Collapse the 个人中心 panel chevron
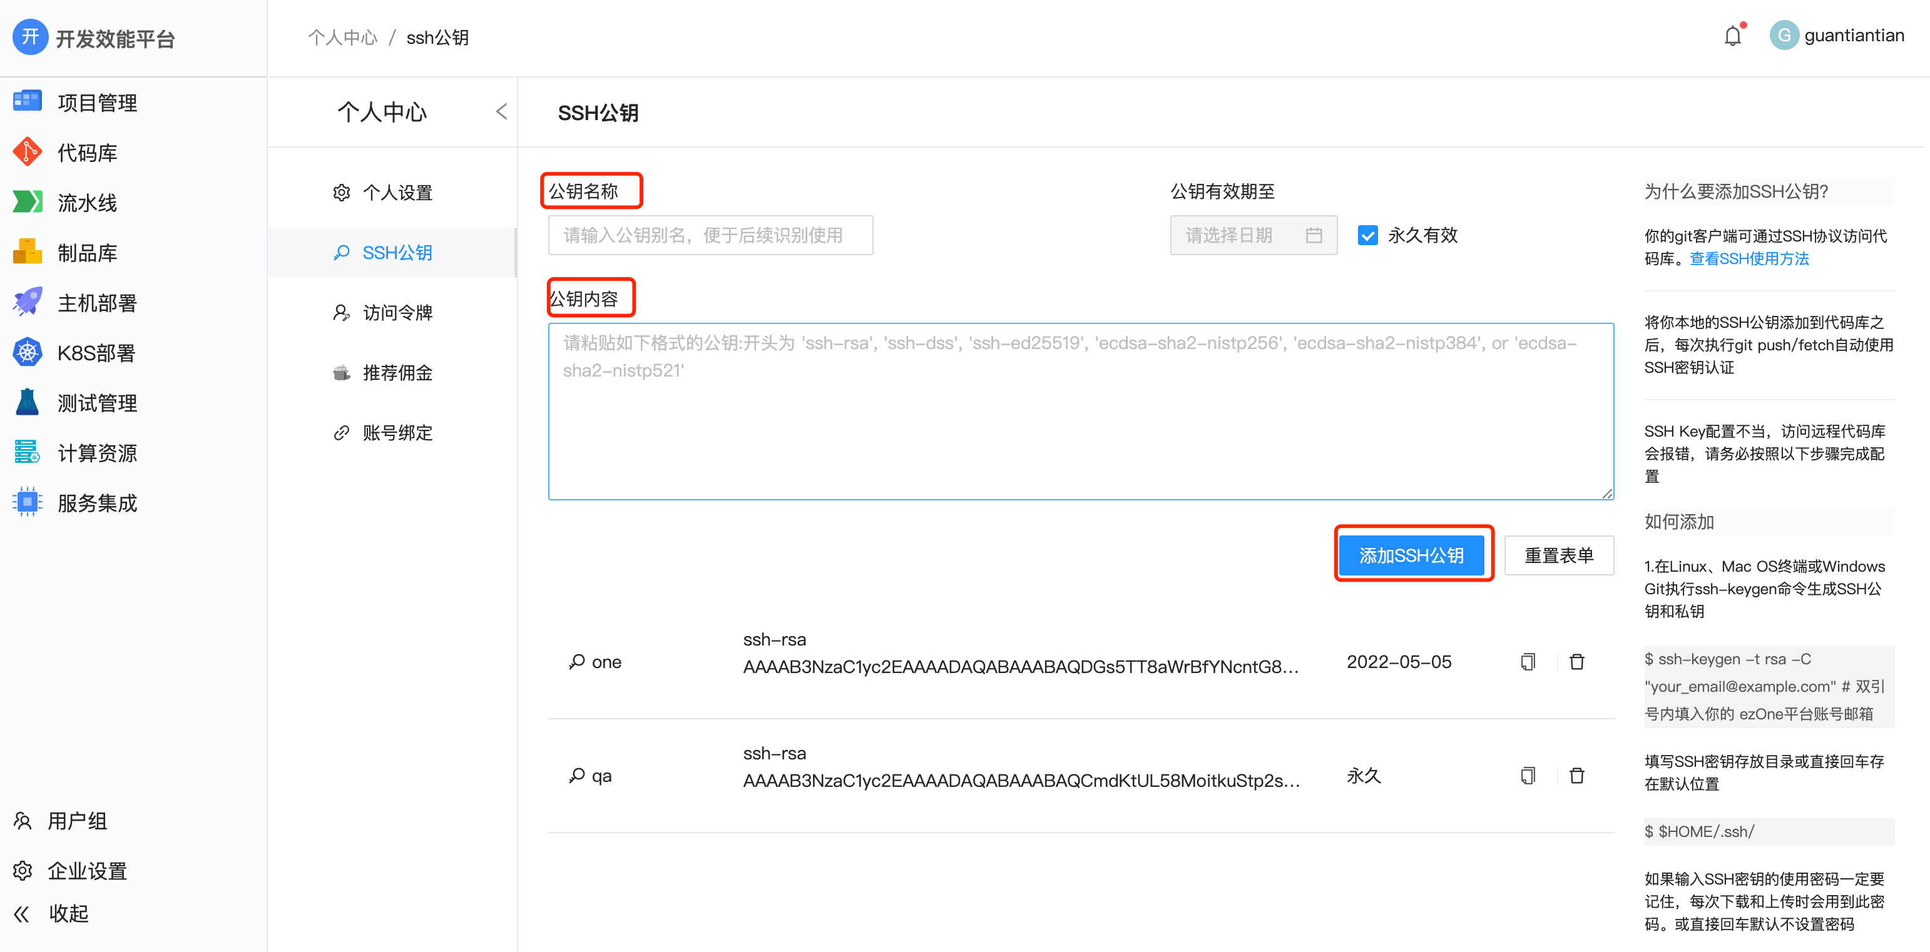This screenshot has width=1930, height=952. pos(501,111)
